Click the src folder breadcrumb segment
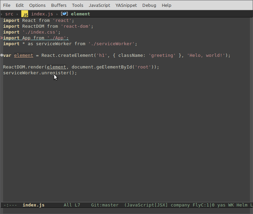Screen dimensions: 253x214 coord(9,14)
